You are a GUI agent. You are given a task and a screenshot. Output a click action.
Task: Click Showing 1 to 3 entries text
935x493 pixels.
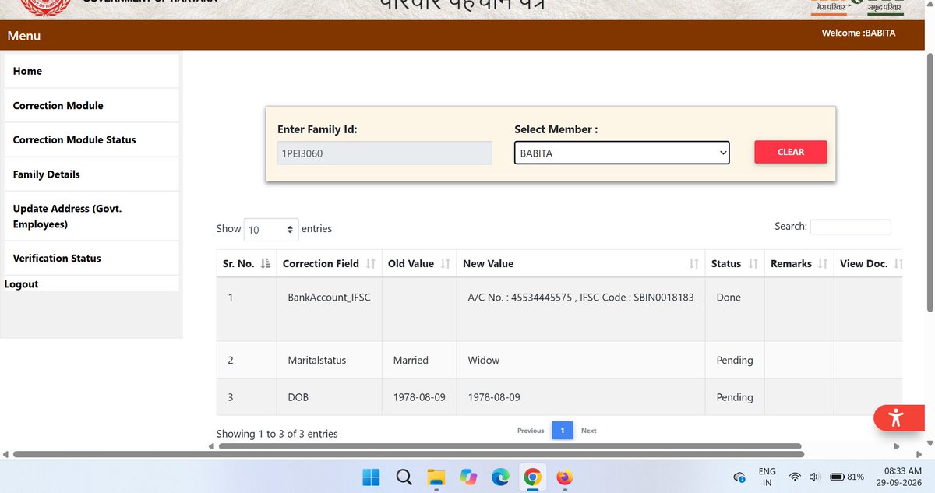[277, 434]
